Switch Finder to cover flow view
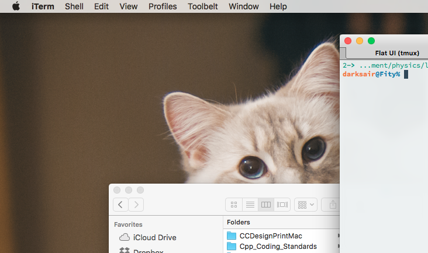428x253 pixels. coord(282,205)
